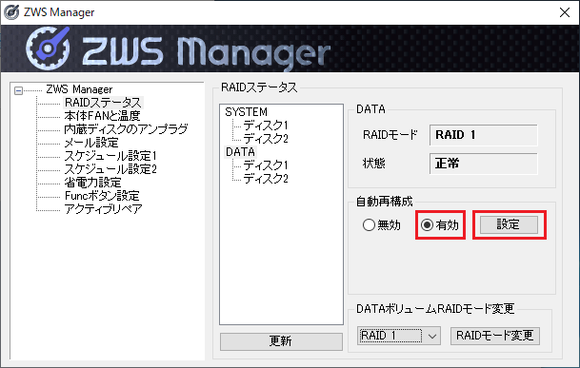Select ディスク2 under DATA
The image size is (580, 368).
point(265,179)
